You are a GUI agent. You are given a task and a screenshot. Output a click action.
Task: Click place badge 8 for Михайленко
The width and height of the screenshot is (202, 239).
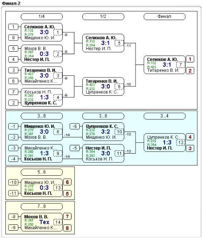67,228
